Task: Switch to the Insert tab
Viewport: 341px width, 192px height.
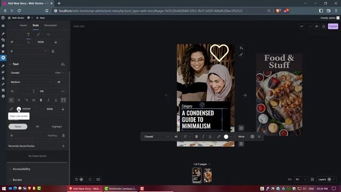Action: (x=23, y=25)
